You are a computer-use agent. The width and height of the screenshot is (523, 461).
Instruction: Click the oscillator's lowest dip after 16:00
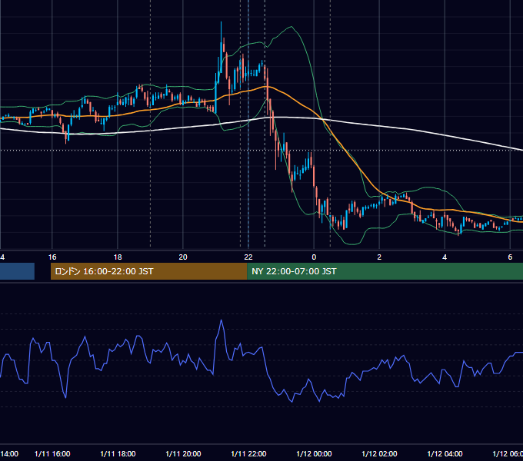coord(65,397)
